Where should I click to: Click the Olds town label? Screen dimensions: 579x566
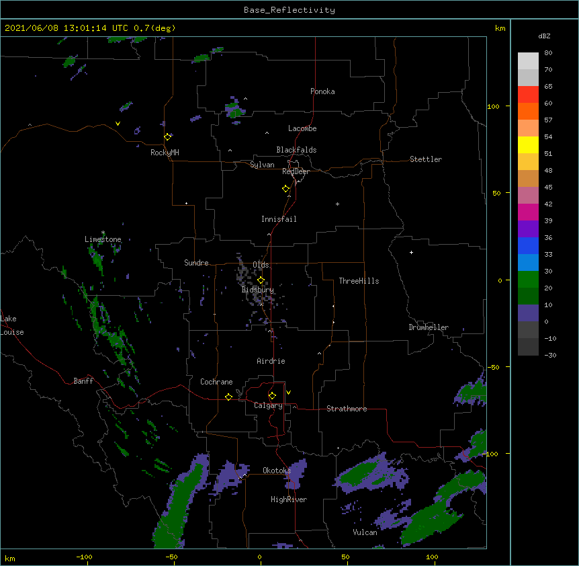pos(261,265)
